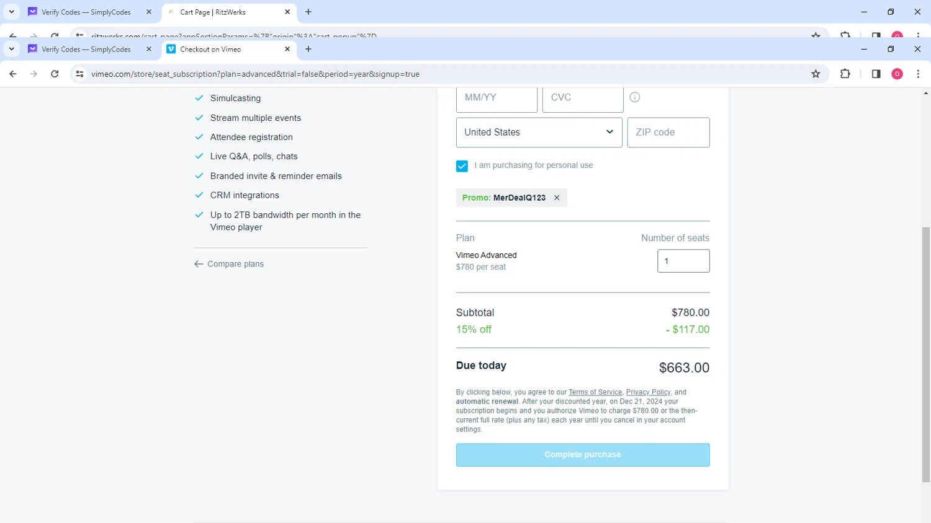This screenshot has height=523, width=931.
Task: Click the Stream multiple events text
Action: click(255, 118)
